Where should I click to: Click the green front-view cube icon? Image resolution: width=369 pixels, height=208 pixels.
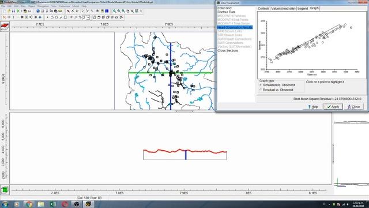click(x=5, y=190)
